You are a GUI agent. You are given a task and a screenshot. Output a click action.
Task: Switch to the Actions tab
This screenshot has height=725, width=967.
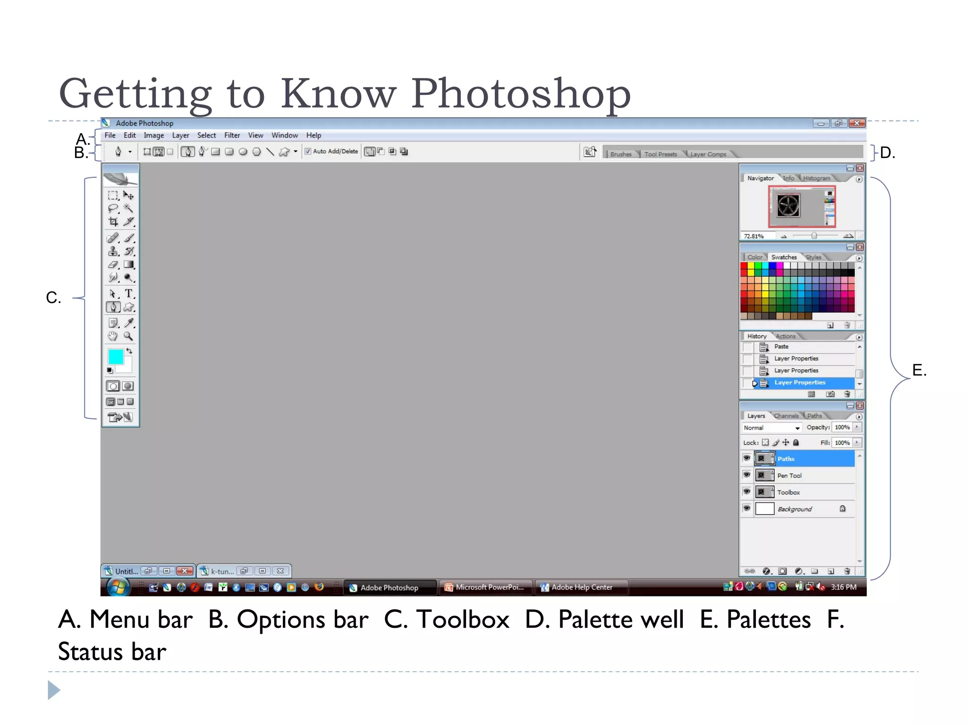(x=786, y=336)
